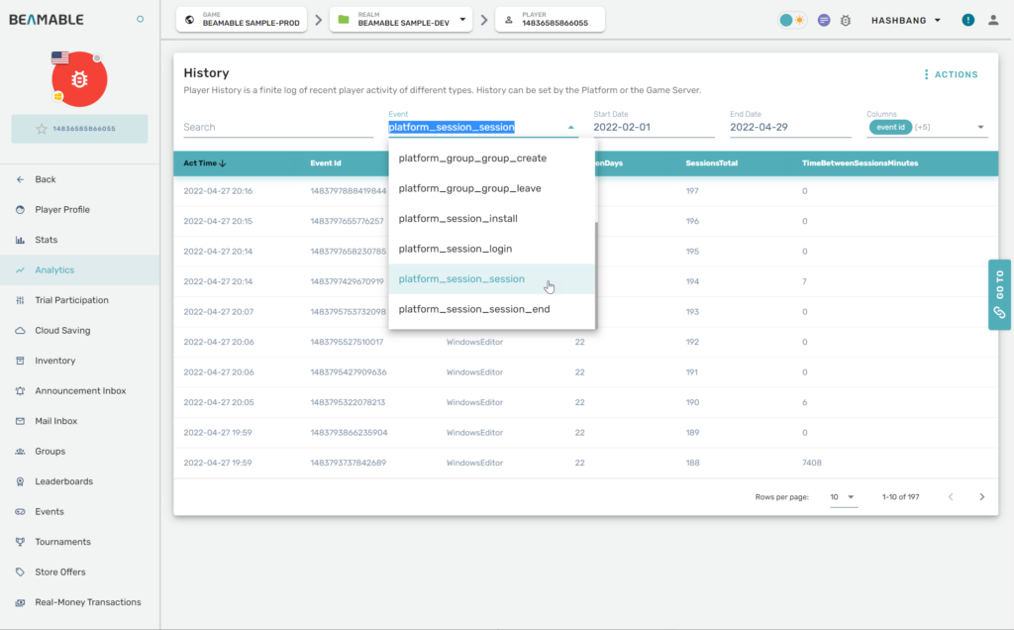Open the help icon near the account menu
The height and width of the screenshot is (630, 1014).
[967, 19]
